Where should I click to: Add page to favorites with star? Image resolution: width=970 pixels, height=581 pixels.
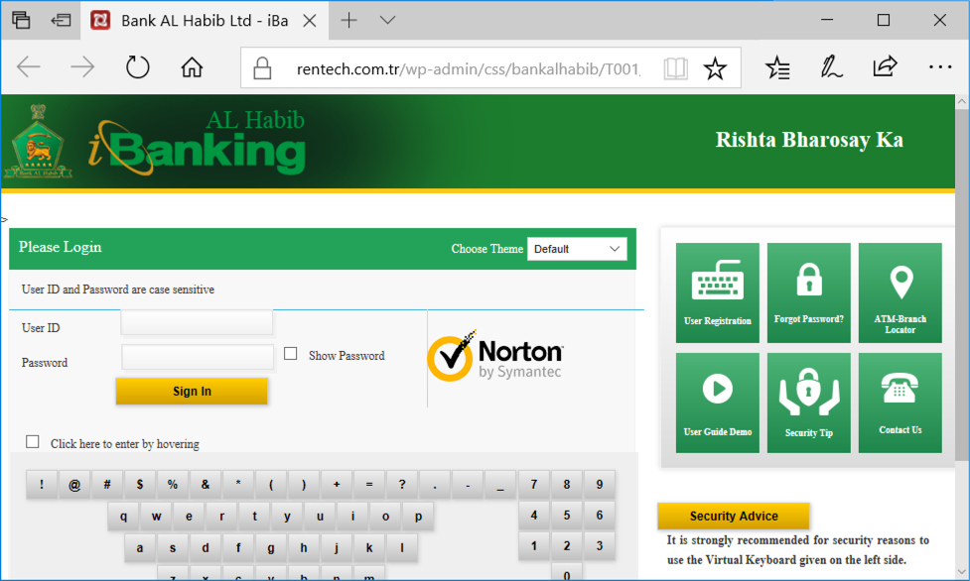coord(715,68)
